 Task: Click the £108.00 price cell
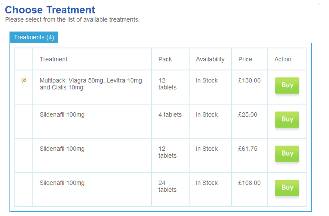pyautogui.click(x=249, y=183)
